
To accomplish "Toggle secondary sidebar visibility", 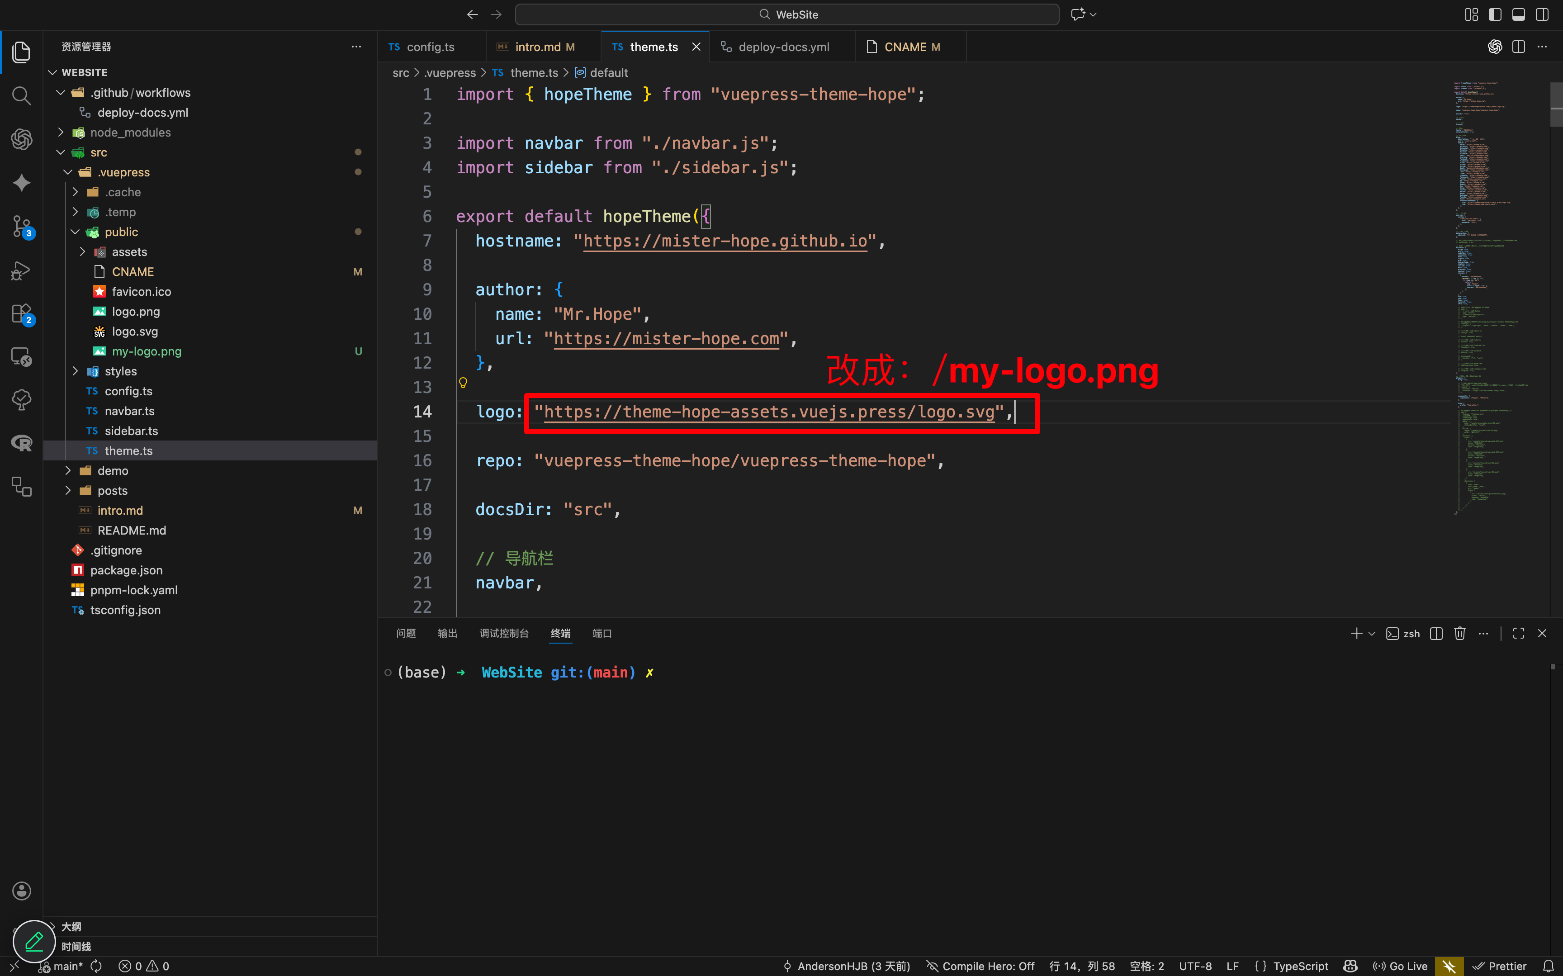I will 1542,14.
